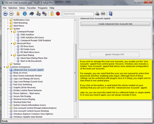Expand the Start Menu folder

pos(8,26)
